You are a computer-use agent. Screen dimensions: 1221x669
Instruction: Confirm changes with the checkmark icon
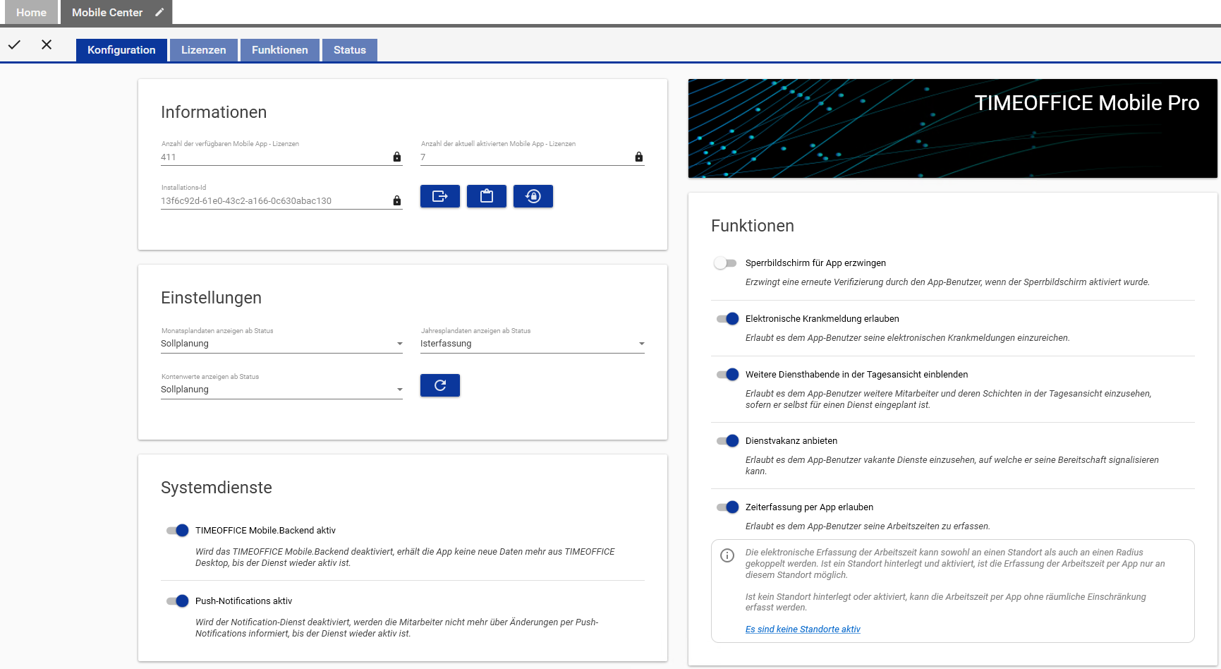click(14, 44)
